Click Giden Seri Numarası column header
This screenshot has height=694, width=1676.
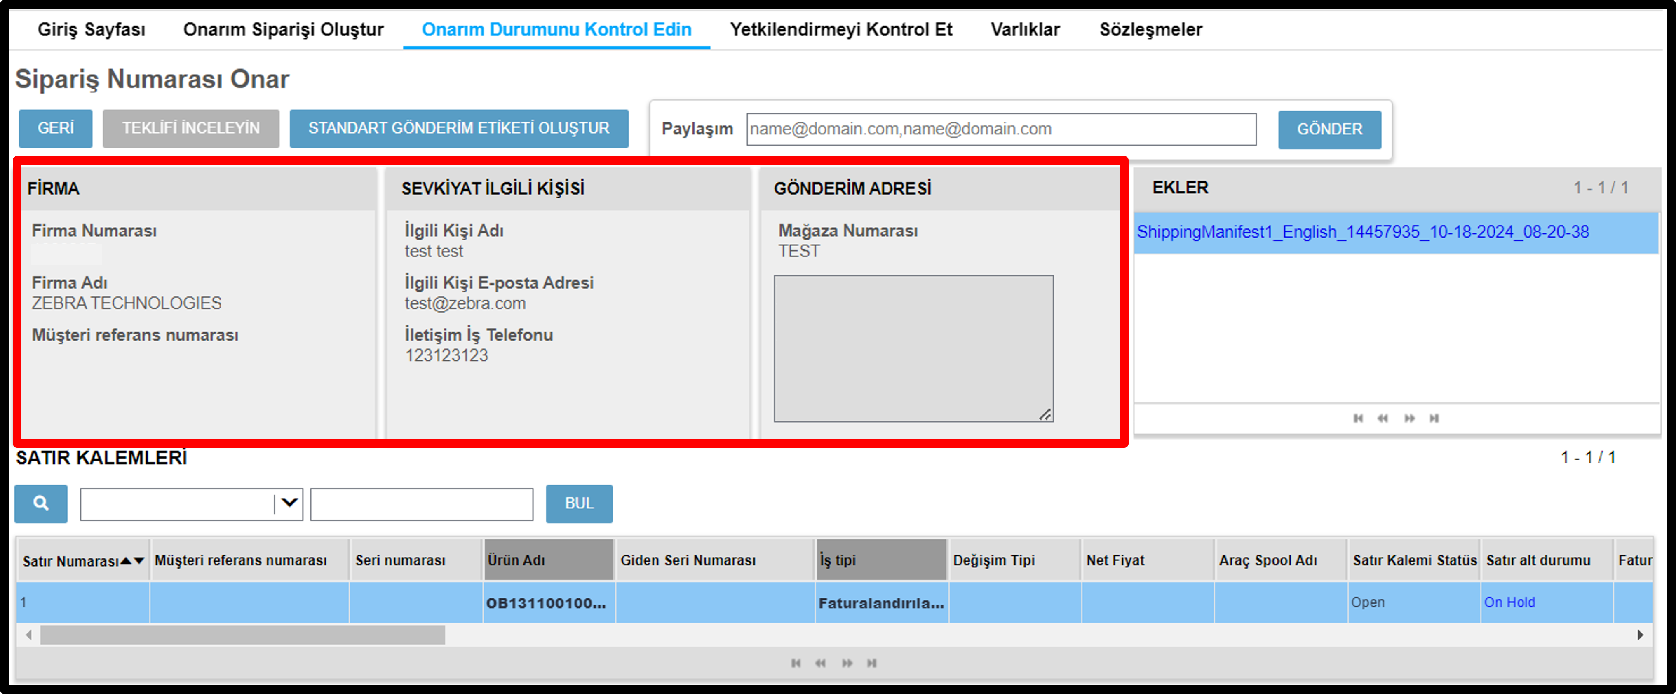pyautogui.click(x=715, y=560)
